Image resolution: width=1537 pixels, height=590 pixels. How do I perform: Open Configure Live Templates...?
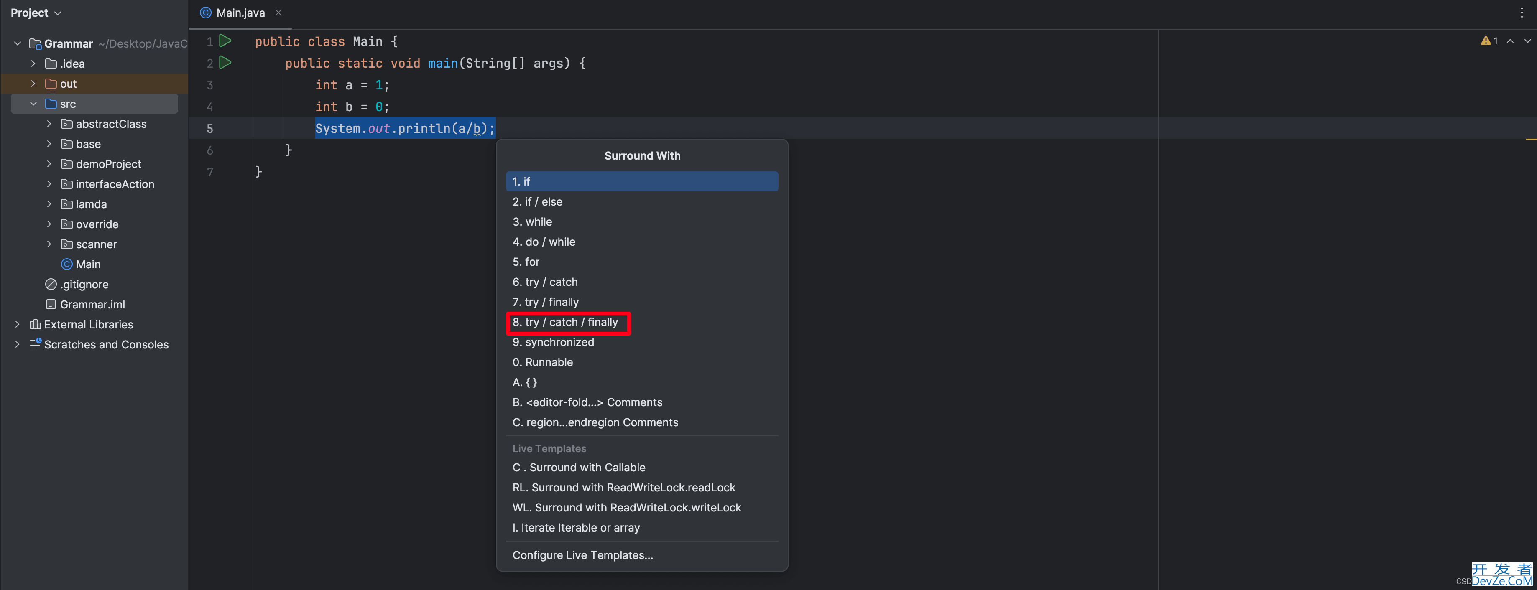[x=641, y=555]
